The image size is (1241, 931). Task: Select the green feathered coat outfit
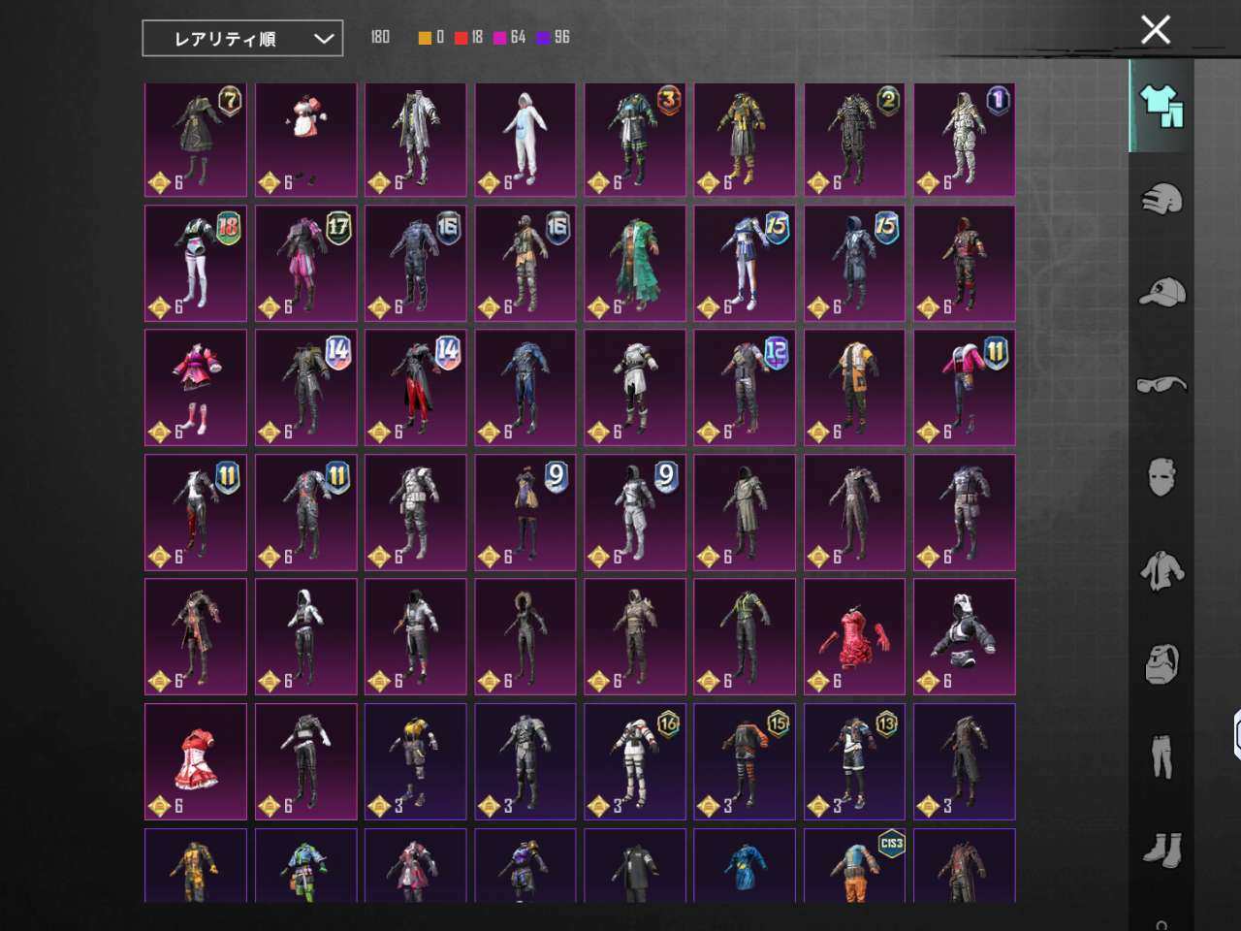635,263
